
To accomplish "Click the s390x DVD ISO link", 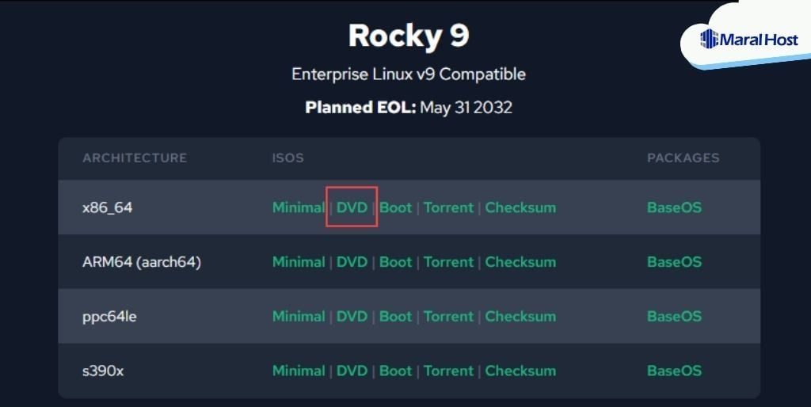I will [x=352, y=371].
